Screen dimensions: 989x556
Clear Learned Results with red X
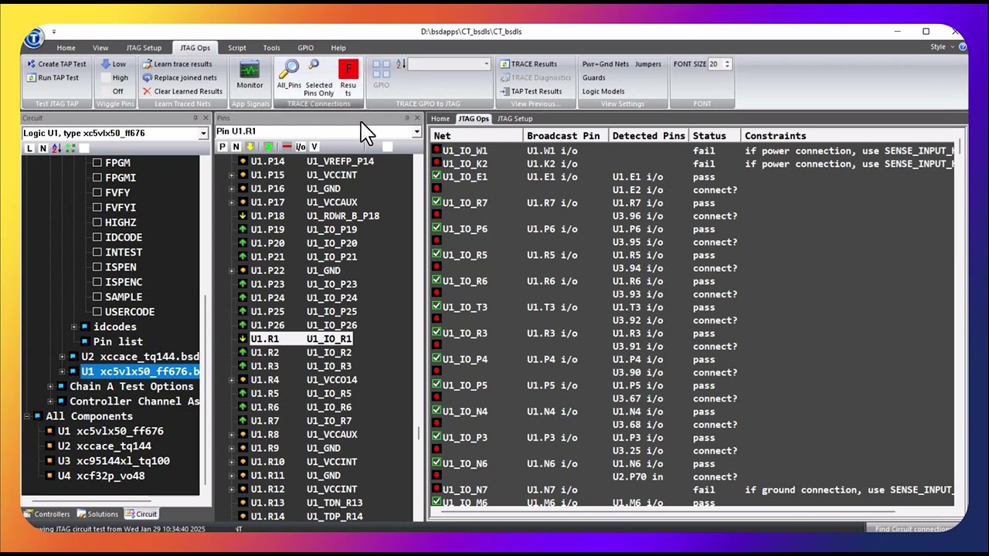(x=182, y=91)
